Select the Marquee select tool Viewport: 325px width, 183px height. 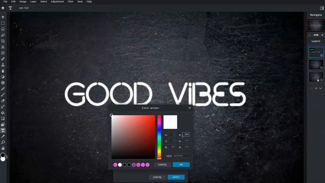click(3, 23)
